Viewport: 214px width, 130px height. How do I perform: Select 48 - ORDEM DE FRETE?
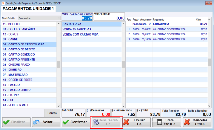[x=29, y=80]
